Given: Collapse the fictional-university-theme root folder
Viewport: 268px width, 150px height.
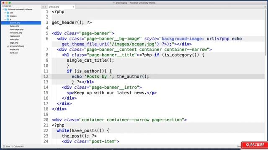Looking at the screenshot, I should 3,9.
